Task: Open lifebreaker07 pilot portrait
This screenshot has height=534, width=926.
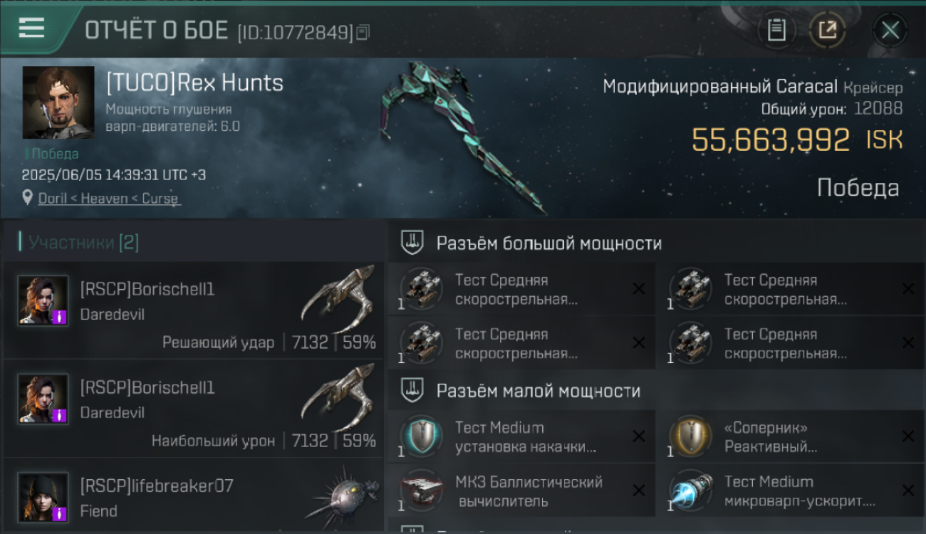Action: tap(43, 497)
